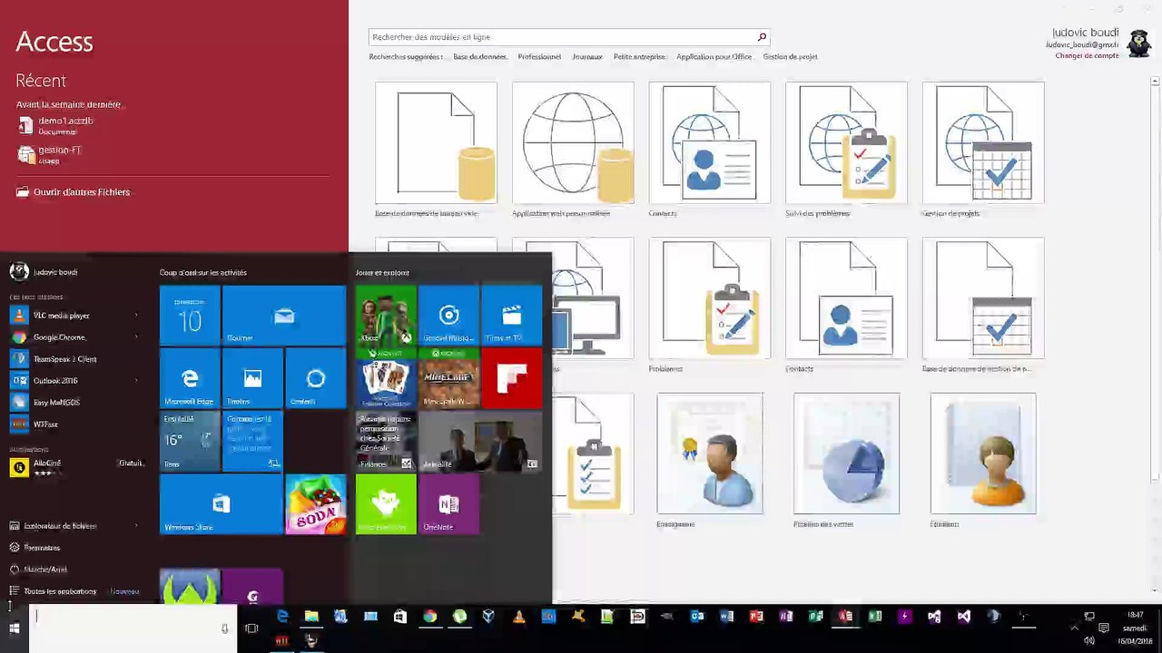
Task: Launch Google Chrome from Start list
Action: pyautogui.click(x=59, y=336)
